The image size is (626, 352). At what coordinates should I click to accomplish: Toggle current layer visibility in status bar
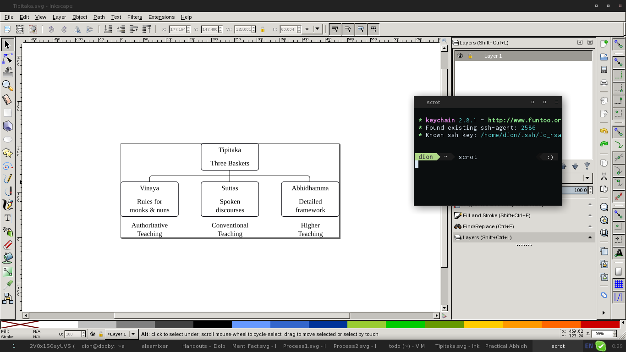93,334
